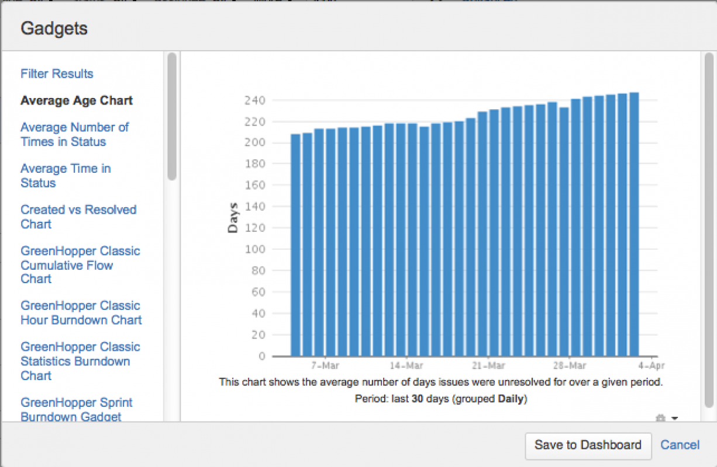717x467 pixels.
Task: Click the Days label on the y-axis
Action: 233,218
